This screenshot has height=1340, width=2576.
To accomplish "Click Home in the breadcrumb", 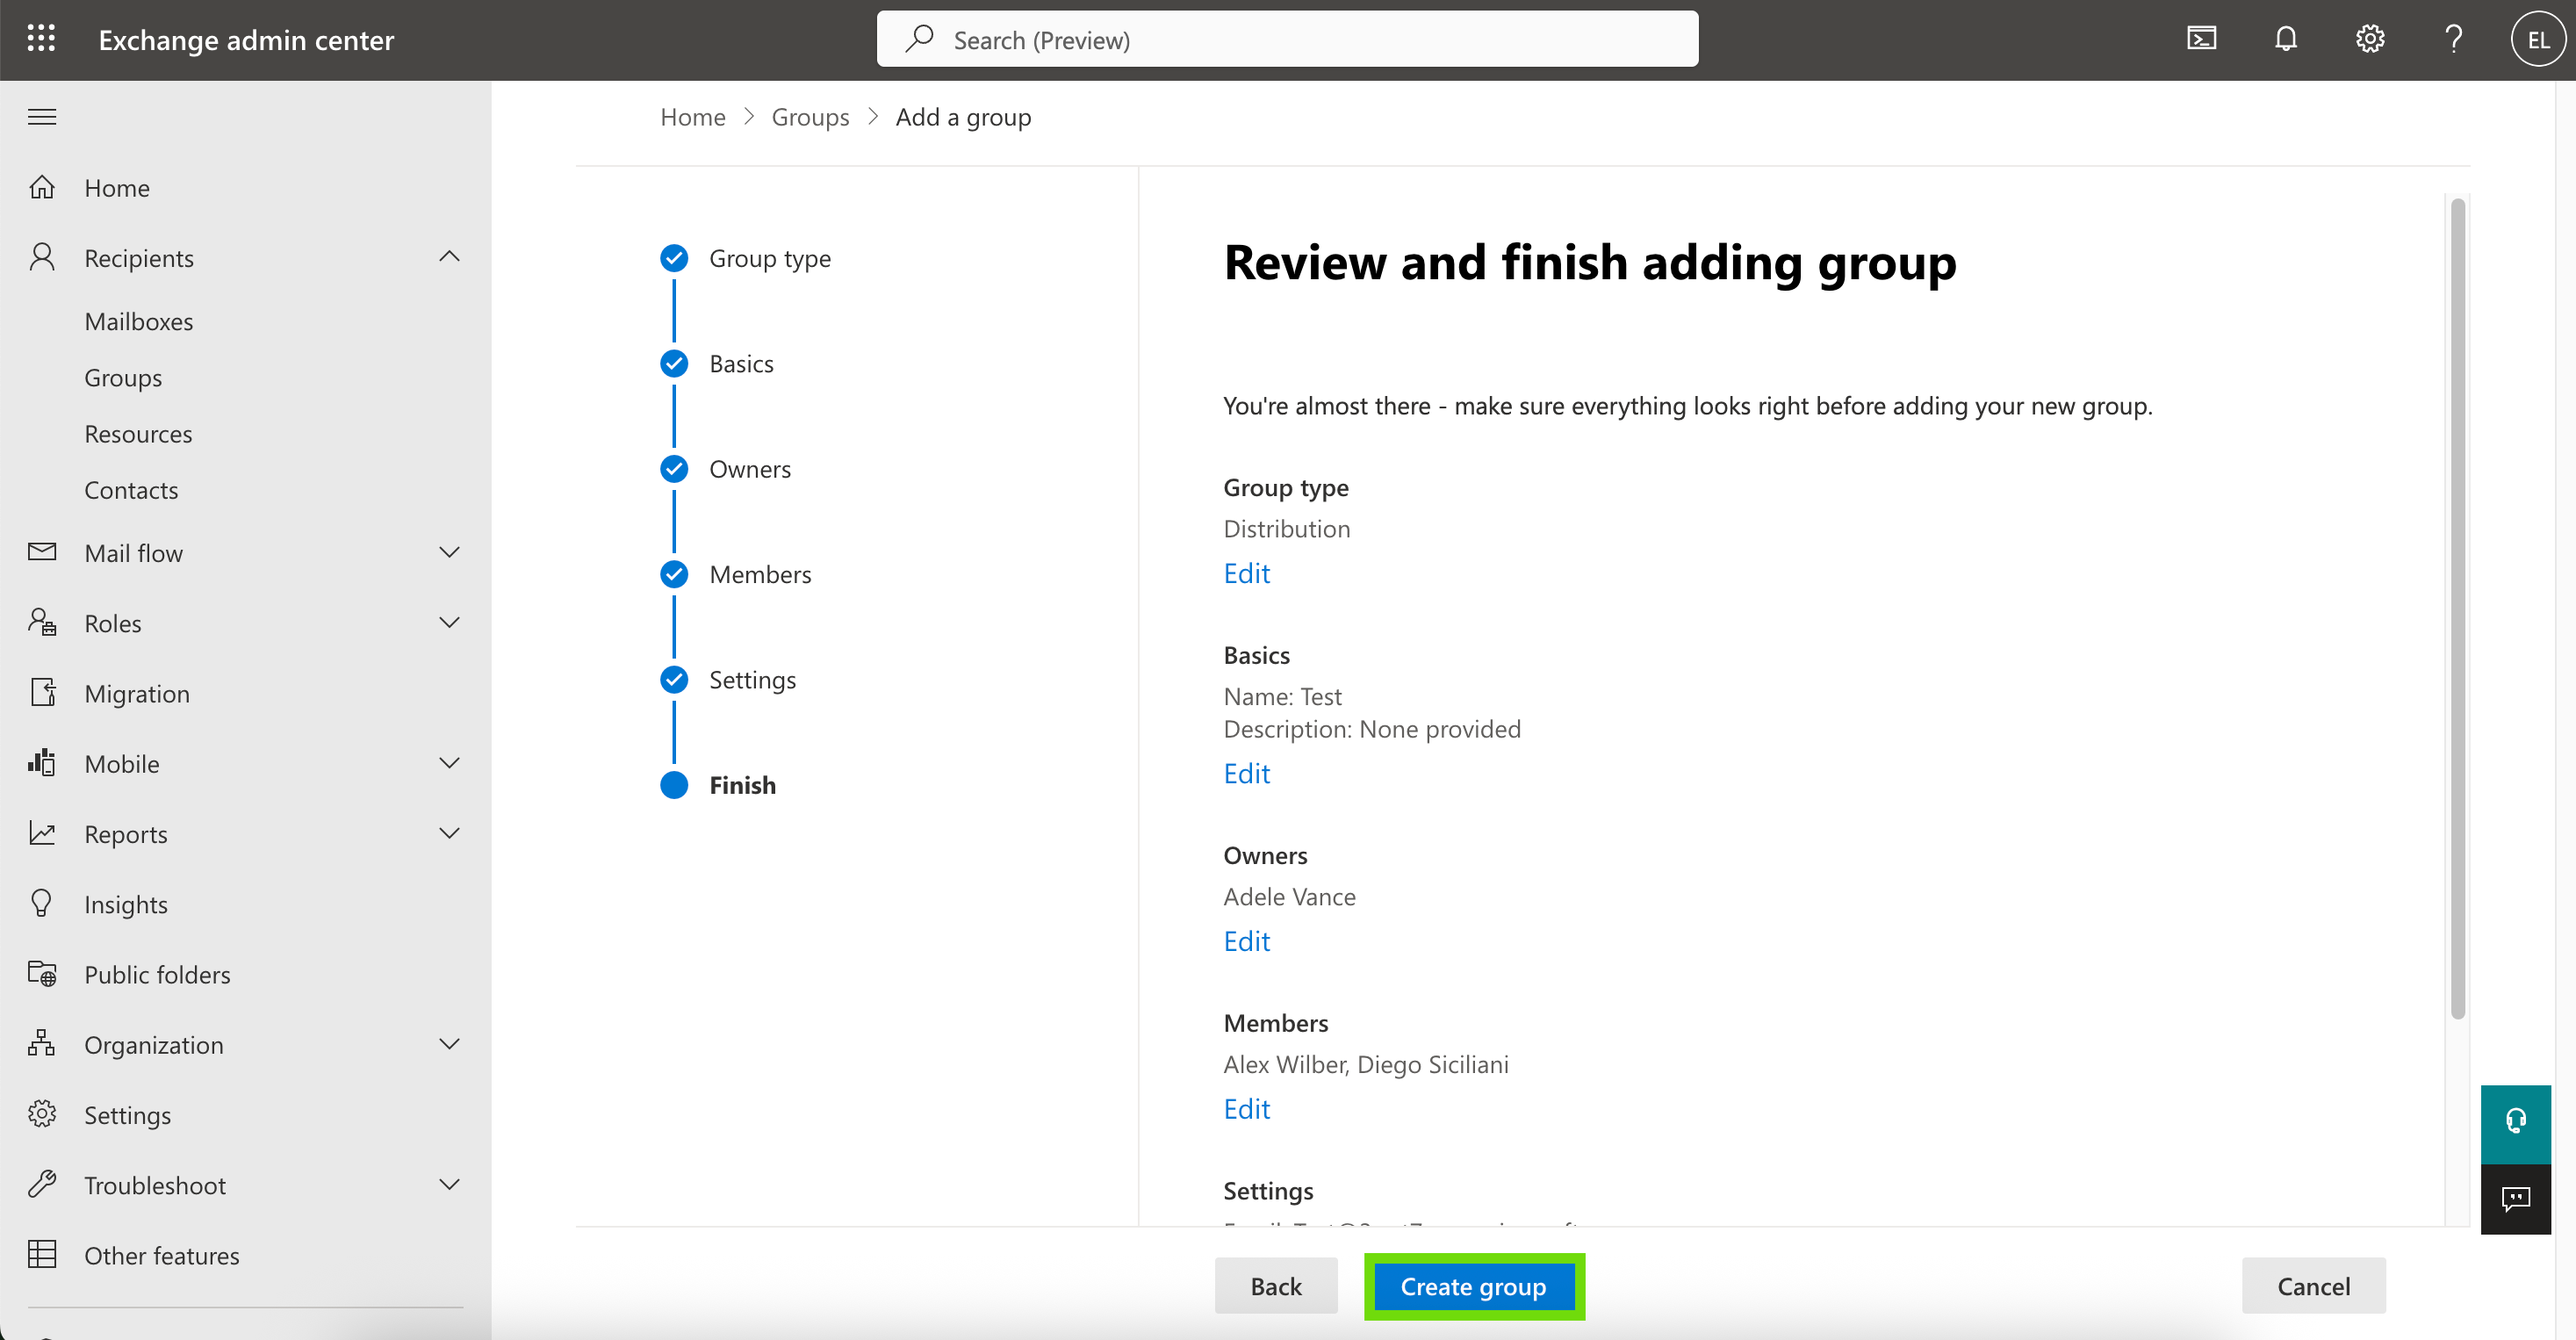I will 693,117.
